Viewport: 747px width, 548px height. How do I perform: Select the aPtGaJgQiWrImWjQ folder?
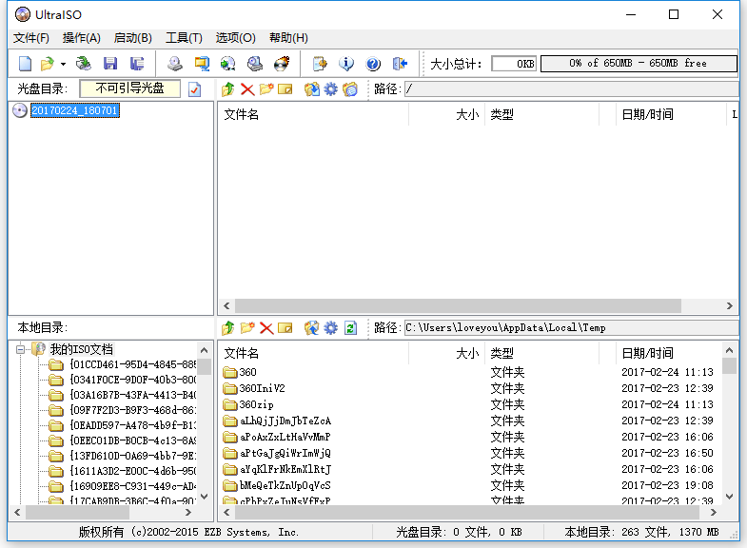pyautogui.click(x=277, y=453)
